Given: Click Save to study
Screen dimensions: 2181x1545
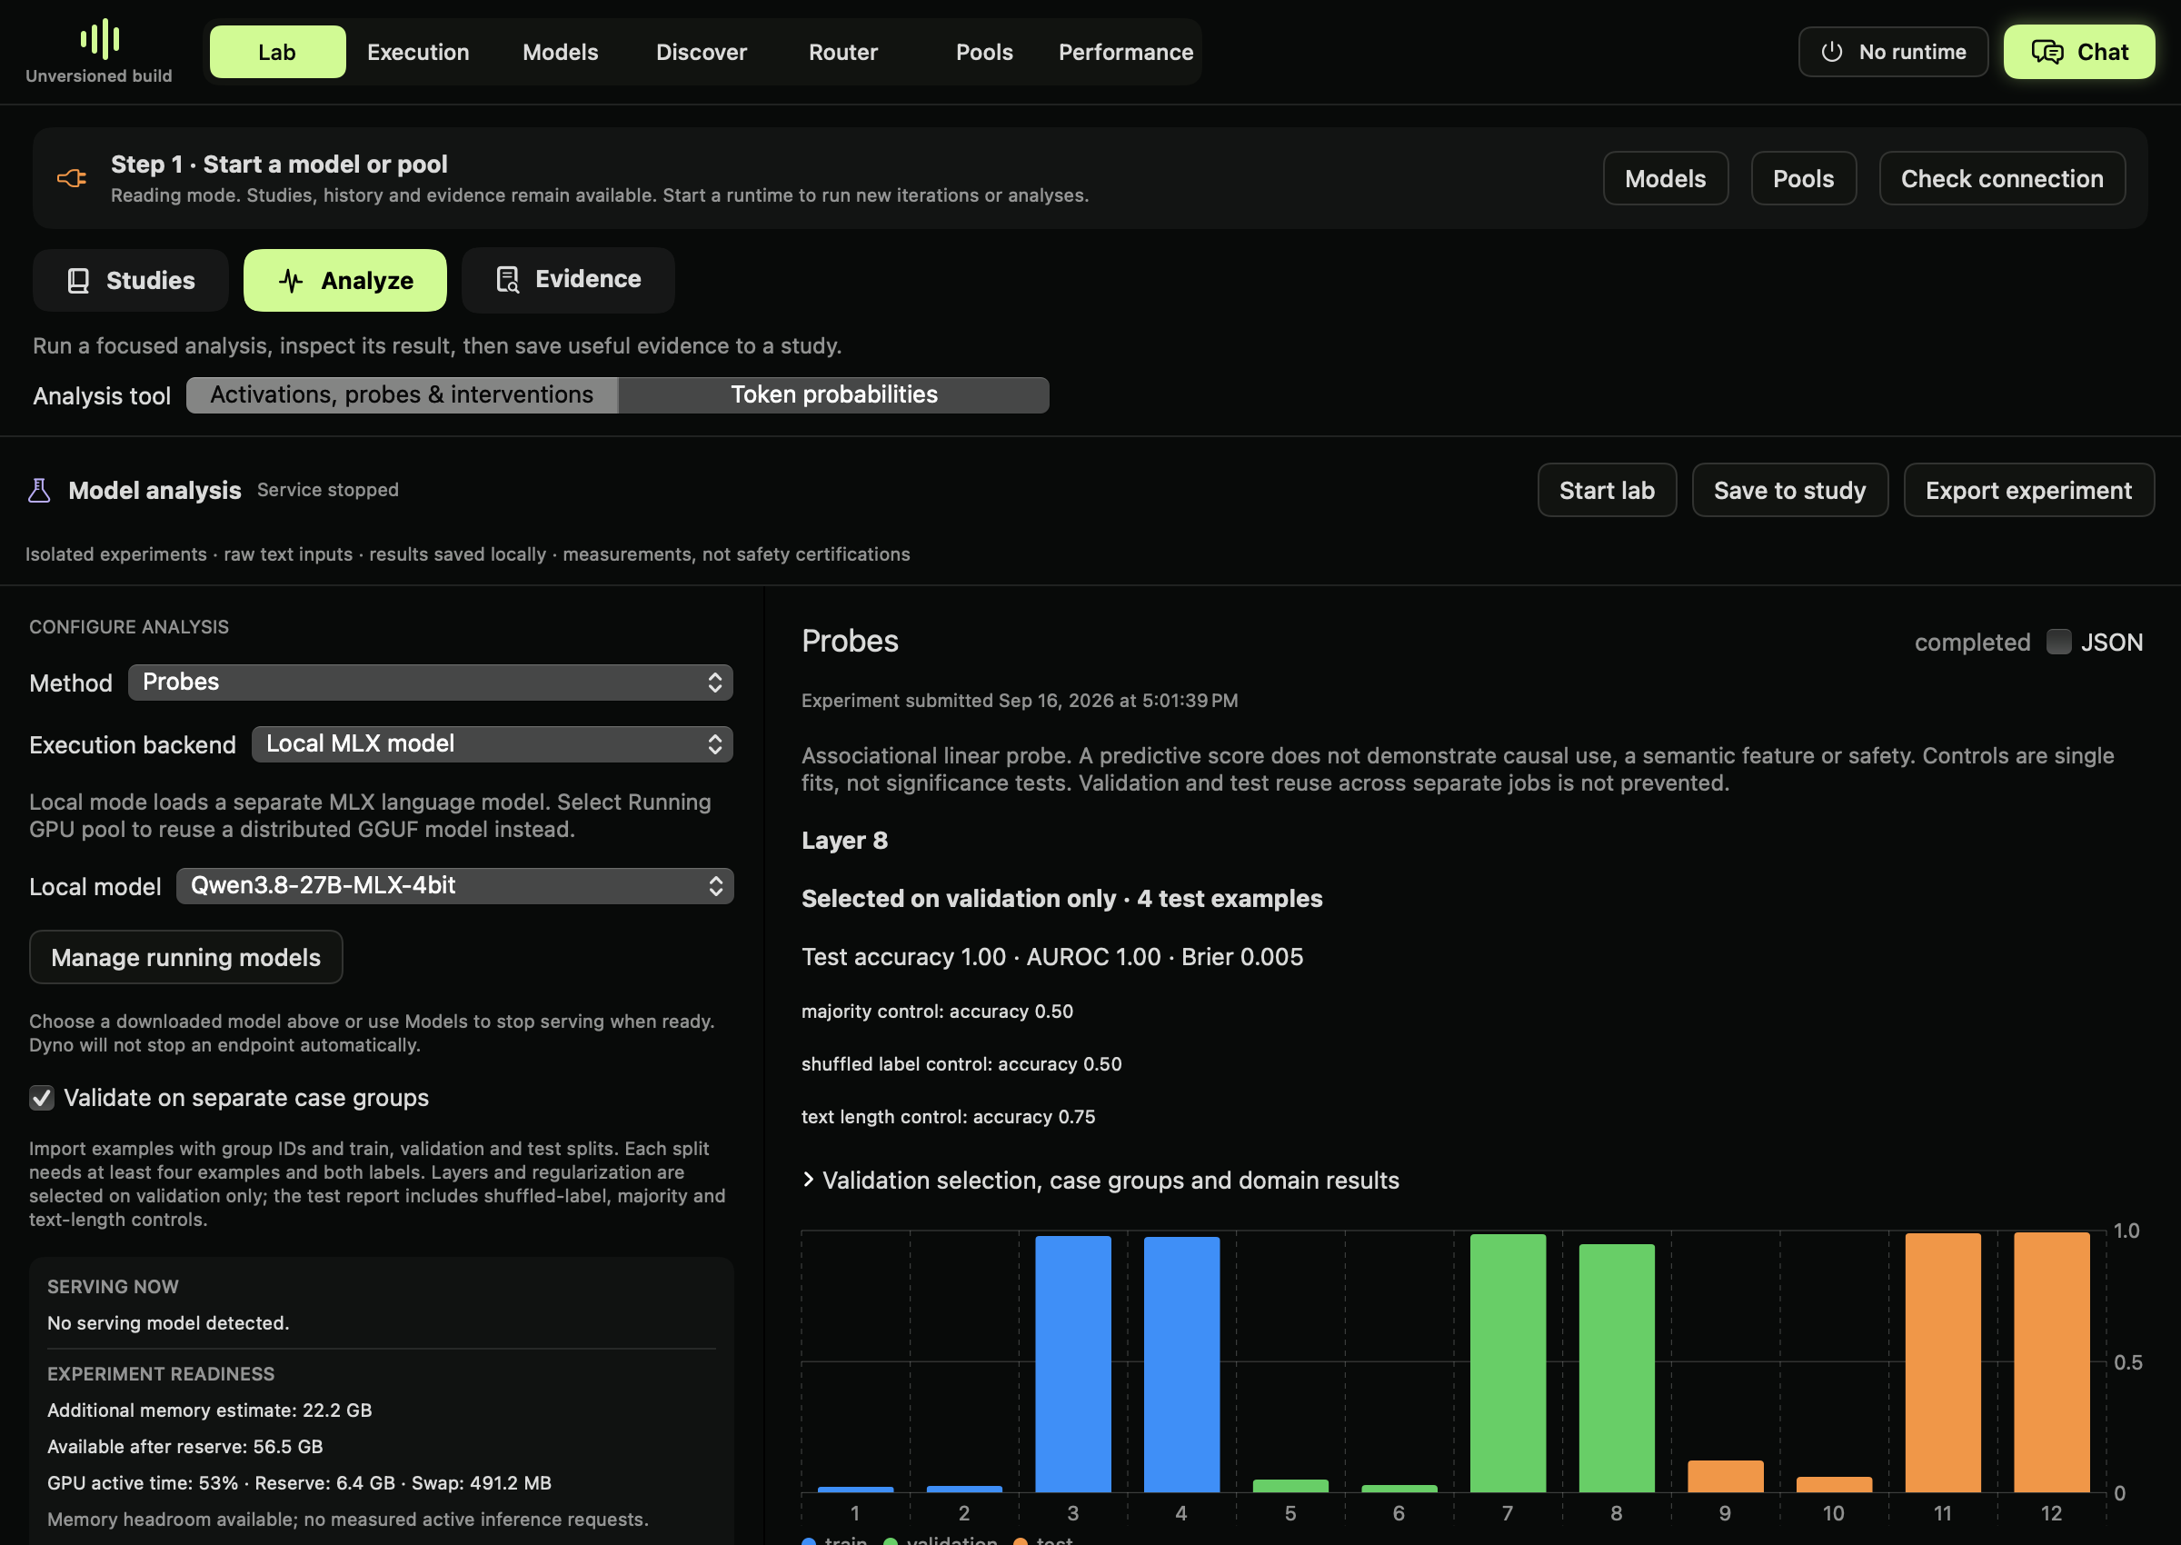Looking at the screenshot, I should click(x=1790, y=491).
